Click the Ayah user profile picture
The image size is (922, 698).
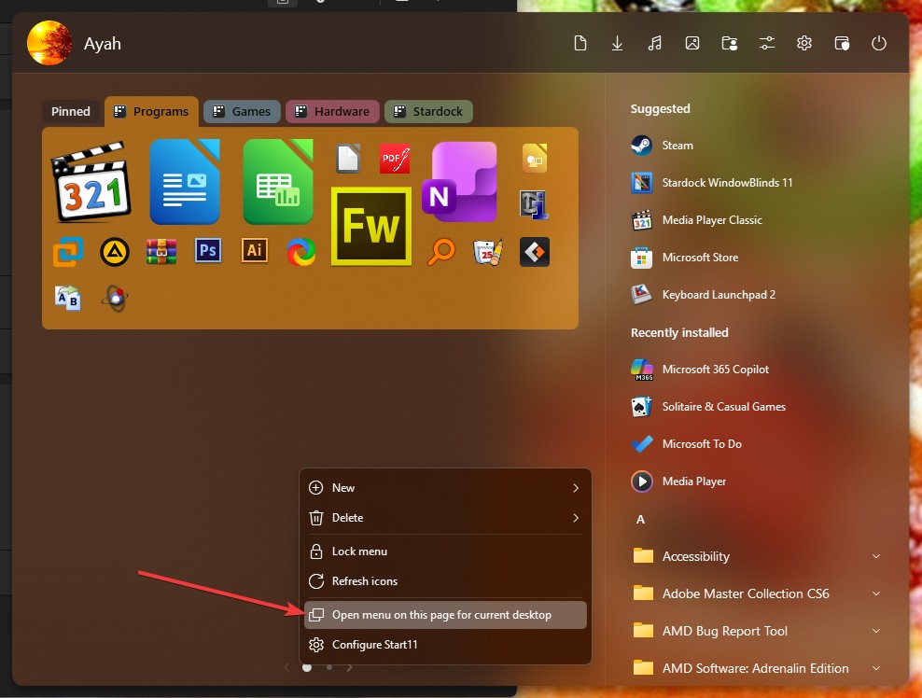click(49, 43)
